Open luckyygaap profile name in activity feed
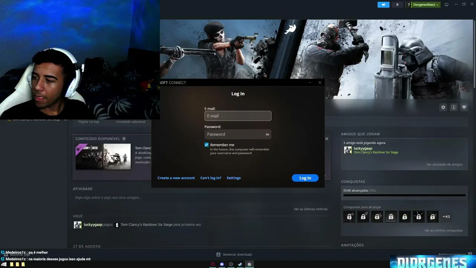 93,225
